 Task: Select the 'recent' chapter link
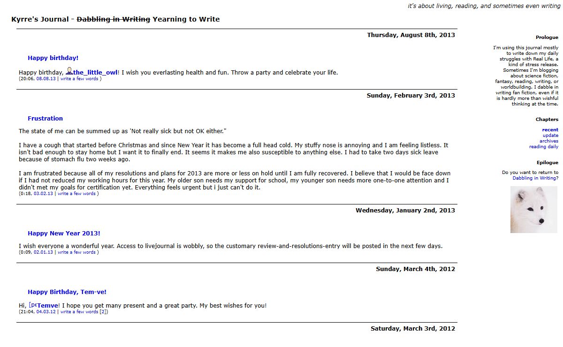550,130
